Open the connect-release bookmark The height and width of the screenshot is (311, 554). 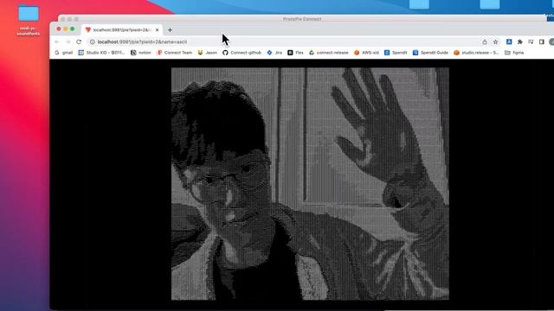coord(329,53)
